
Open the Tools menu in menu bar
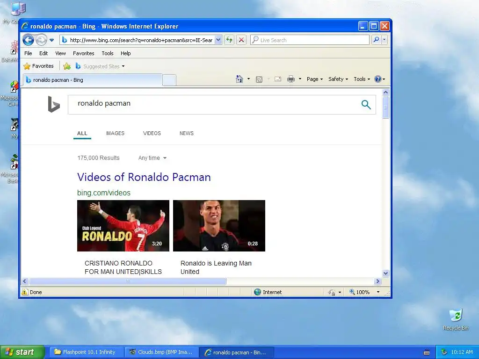pyautogui.click(x=108, y=53)
